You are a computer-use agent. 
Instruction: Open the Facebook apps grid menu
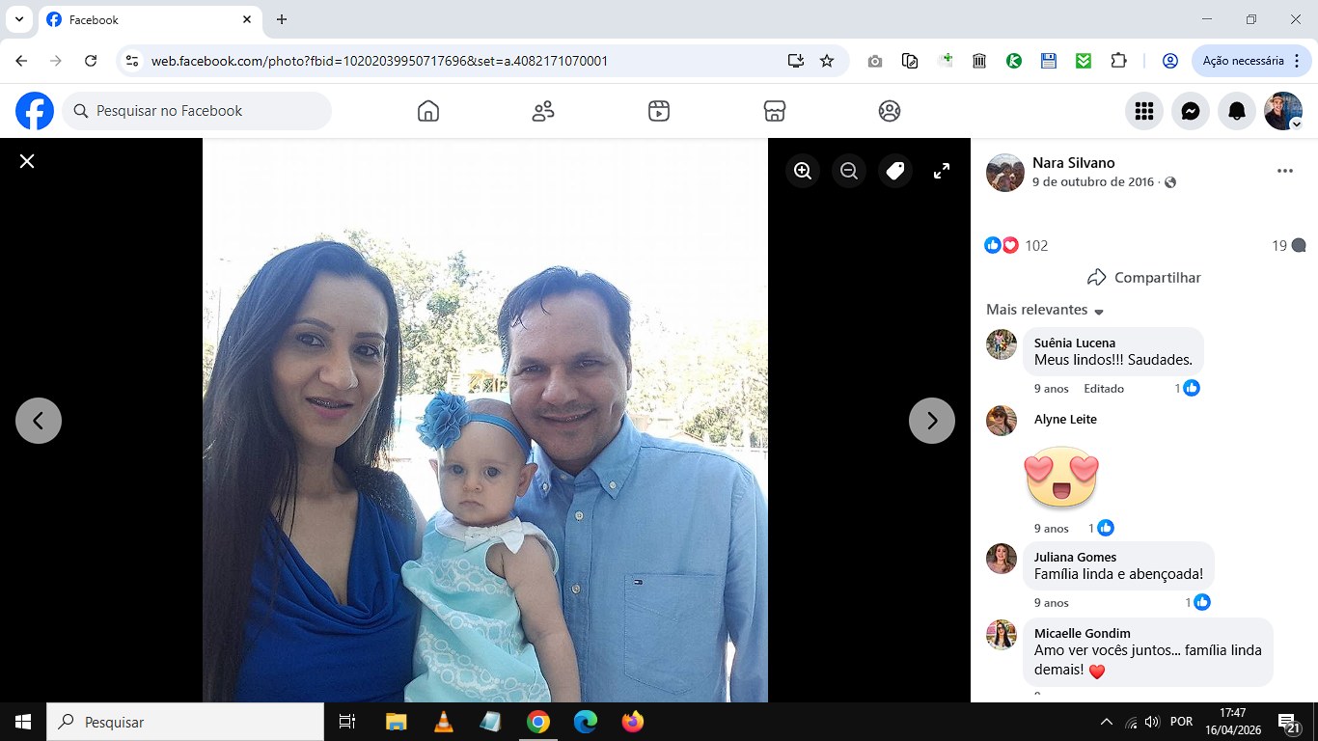pyautogui.click(x=1144, y=111)
